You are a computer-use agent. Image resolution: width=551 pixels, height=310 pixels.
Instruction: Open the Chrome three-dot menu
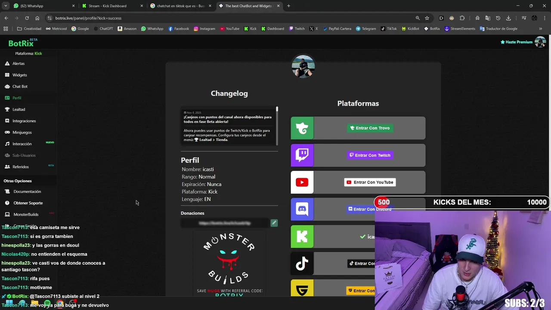pos(544,18)
